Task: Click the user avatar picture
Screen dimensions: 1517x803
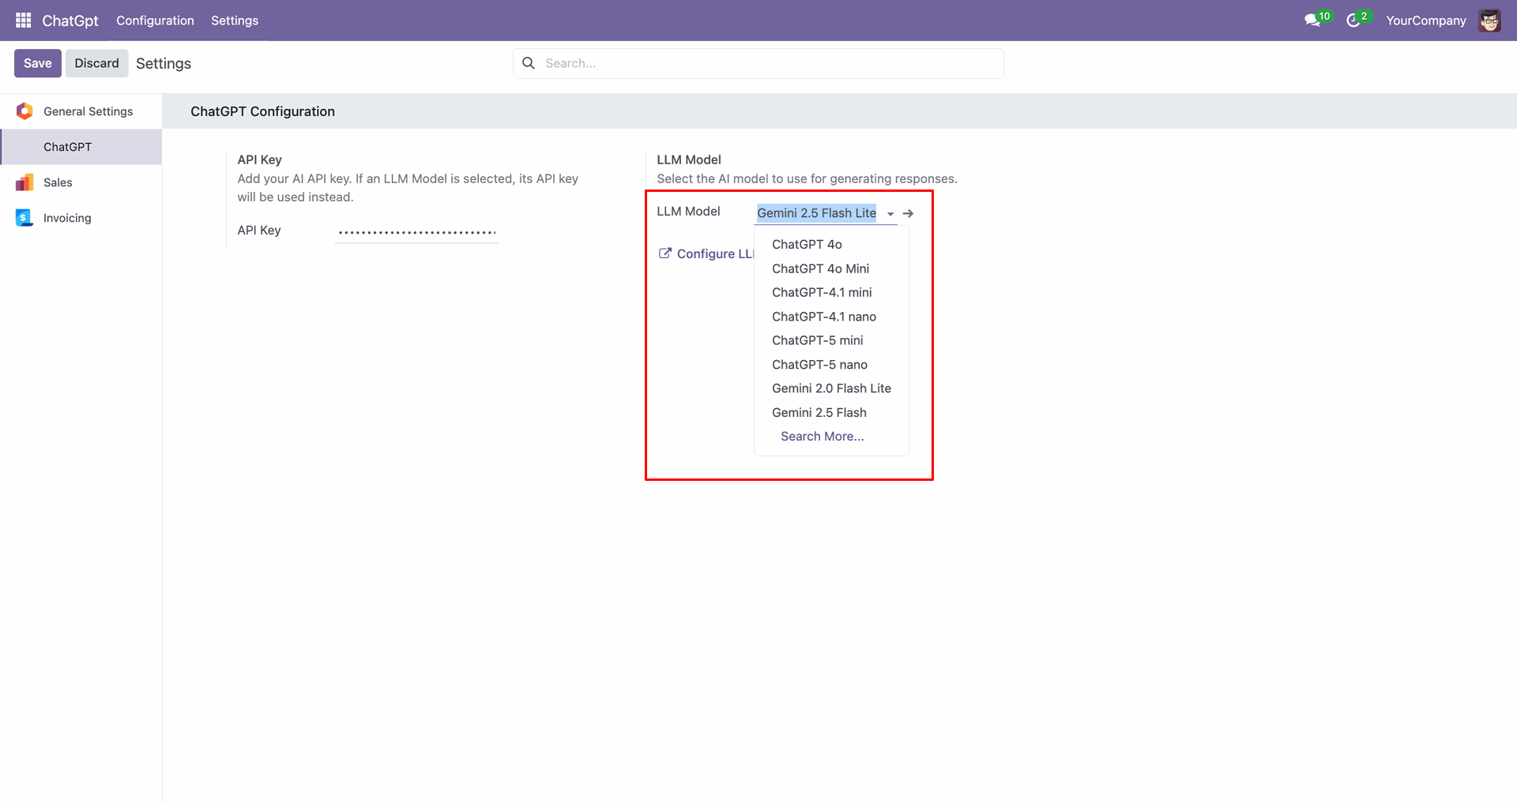Action: click(x=1489, y=21)
